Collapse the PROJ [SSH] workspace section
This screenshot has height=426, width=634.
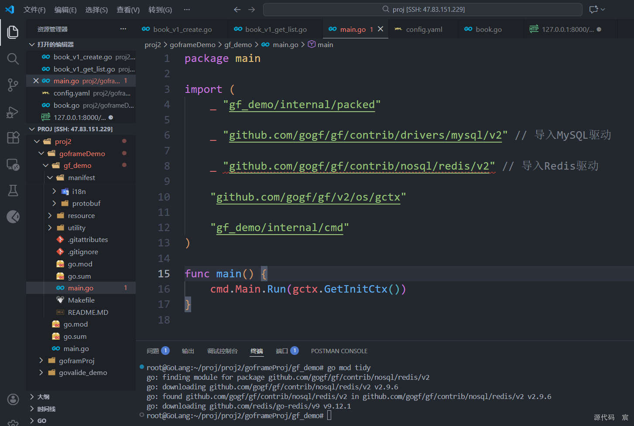click(31, 129)
